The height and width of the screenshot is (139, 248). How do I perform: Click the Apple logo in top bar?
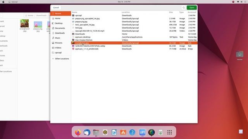(x=3, y=2)
